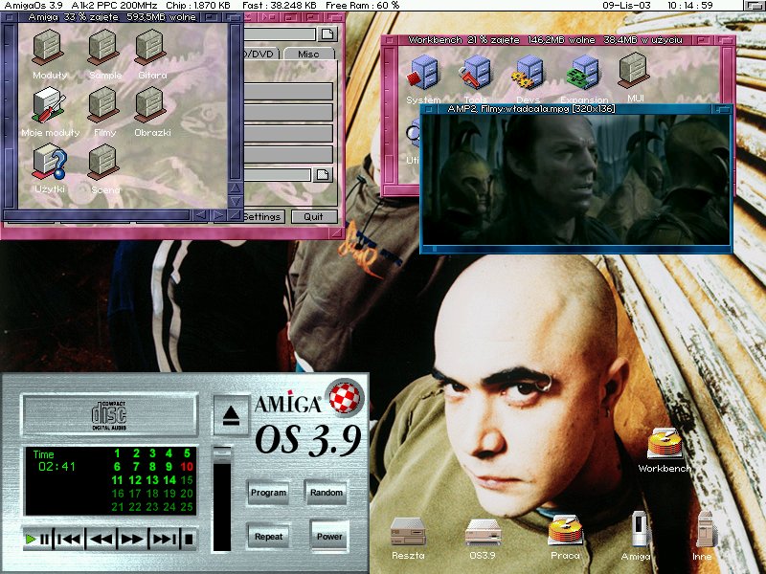Open the file requester beside the Misc tab
Viewport: 766px width, 574px height.
point(327,34)
